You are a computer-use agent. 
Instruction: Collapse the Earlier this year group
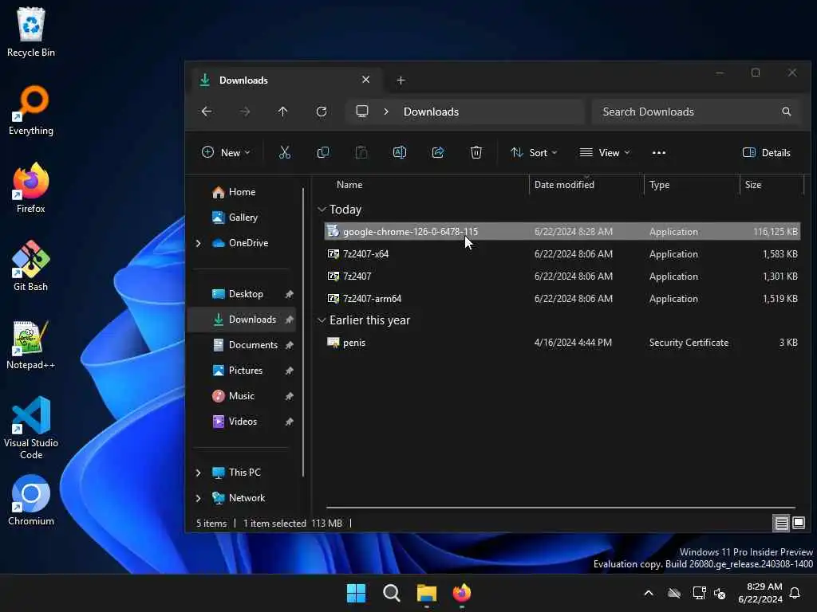pos(322,320)
